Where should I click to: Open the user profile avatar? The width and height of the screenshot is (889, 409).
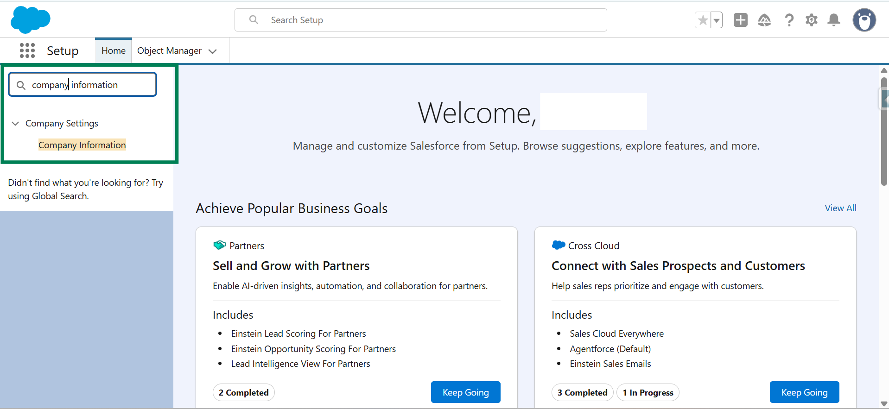point(864,20)
